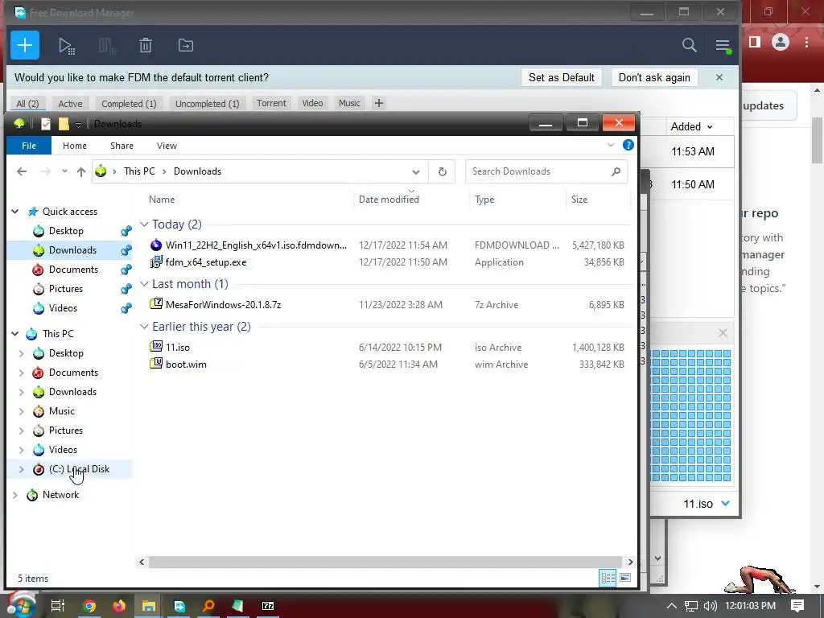
Task: Select the All (2) filter tab
Action: coord(27,104)
